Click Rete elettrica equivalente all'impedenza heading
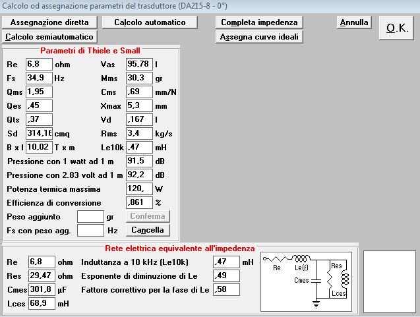This screenshot has height=317, width=420. click(180, 248)
